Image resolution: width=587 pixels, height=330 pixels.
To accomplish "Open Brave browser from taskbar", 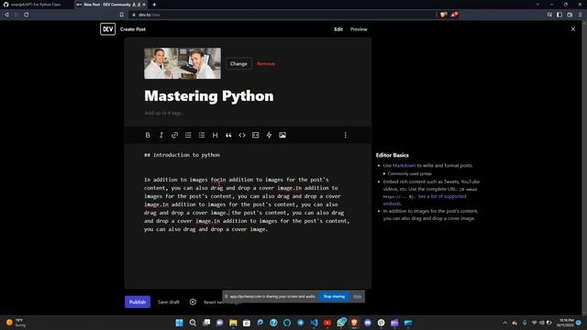I will click(354, 323).
